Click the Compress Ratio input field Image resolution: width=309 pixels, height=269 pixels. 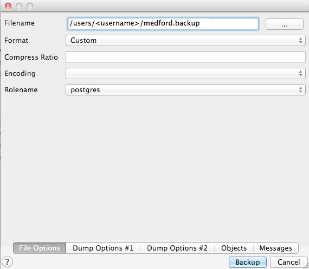pyautogui.click(x=185, y=57)
